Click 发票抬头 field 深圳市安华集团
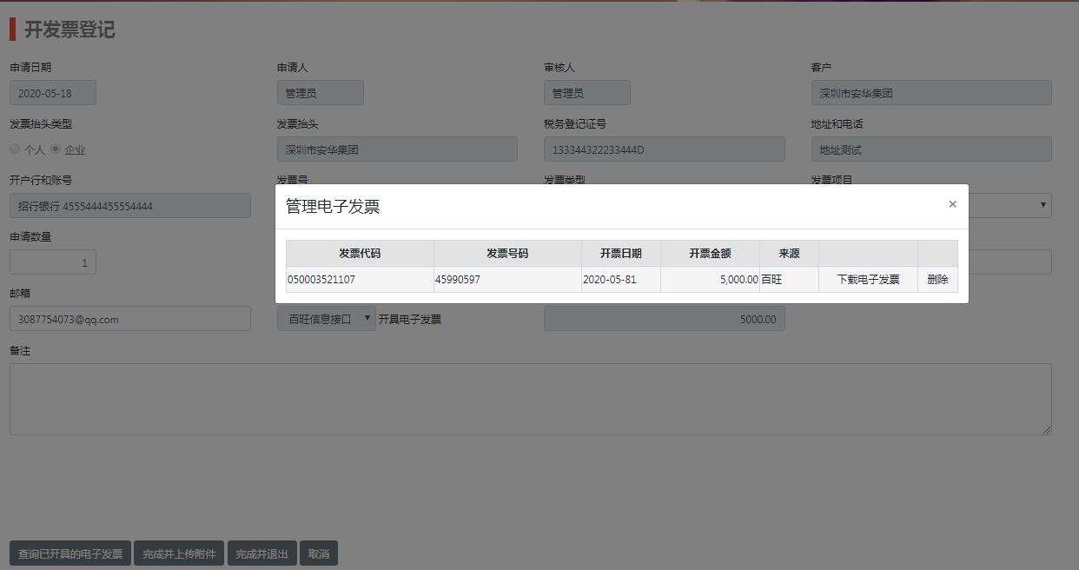Viewport: 1079px width, 570px height. point(397,149)
